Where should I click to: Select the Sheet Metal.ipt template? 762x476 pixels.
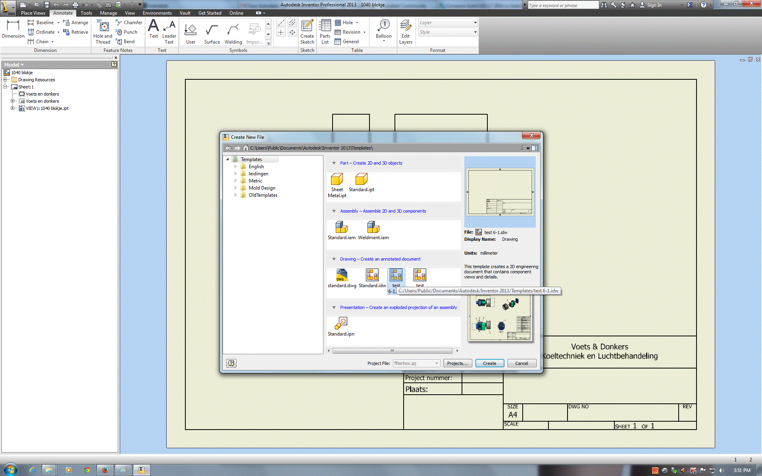(x=337, y=185)
